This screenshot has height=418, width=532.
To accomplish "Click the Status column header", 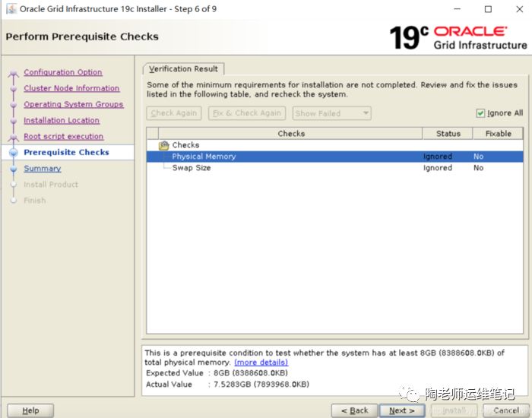I will pos(448,134).
